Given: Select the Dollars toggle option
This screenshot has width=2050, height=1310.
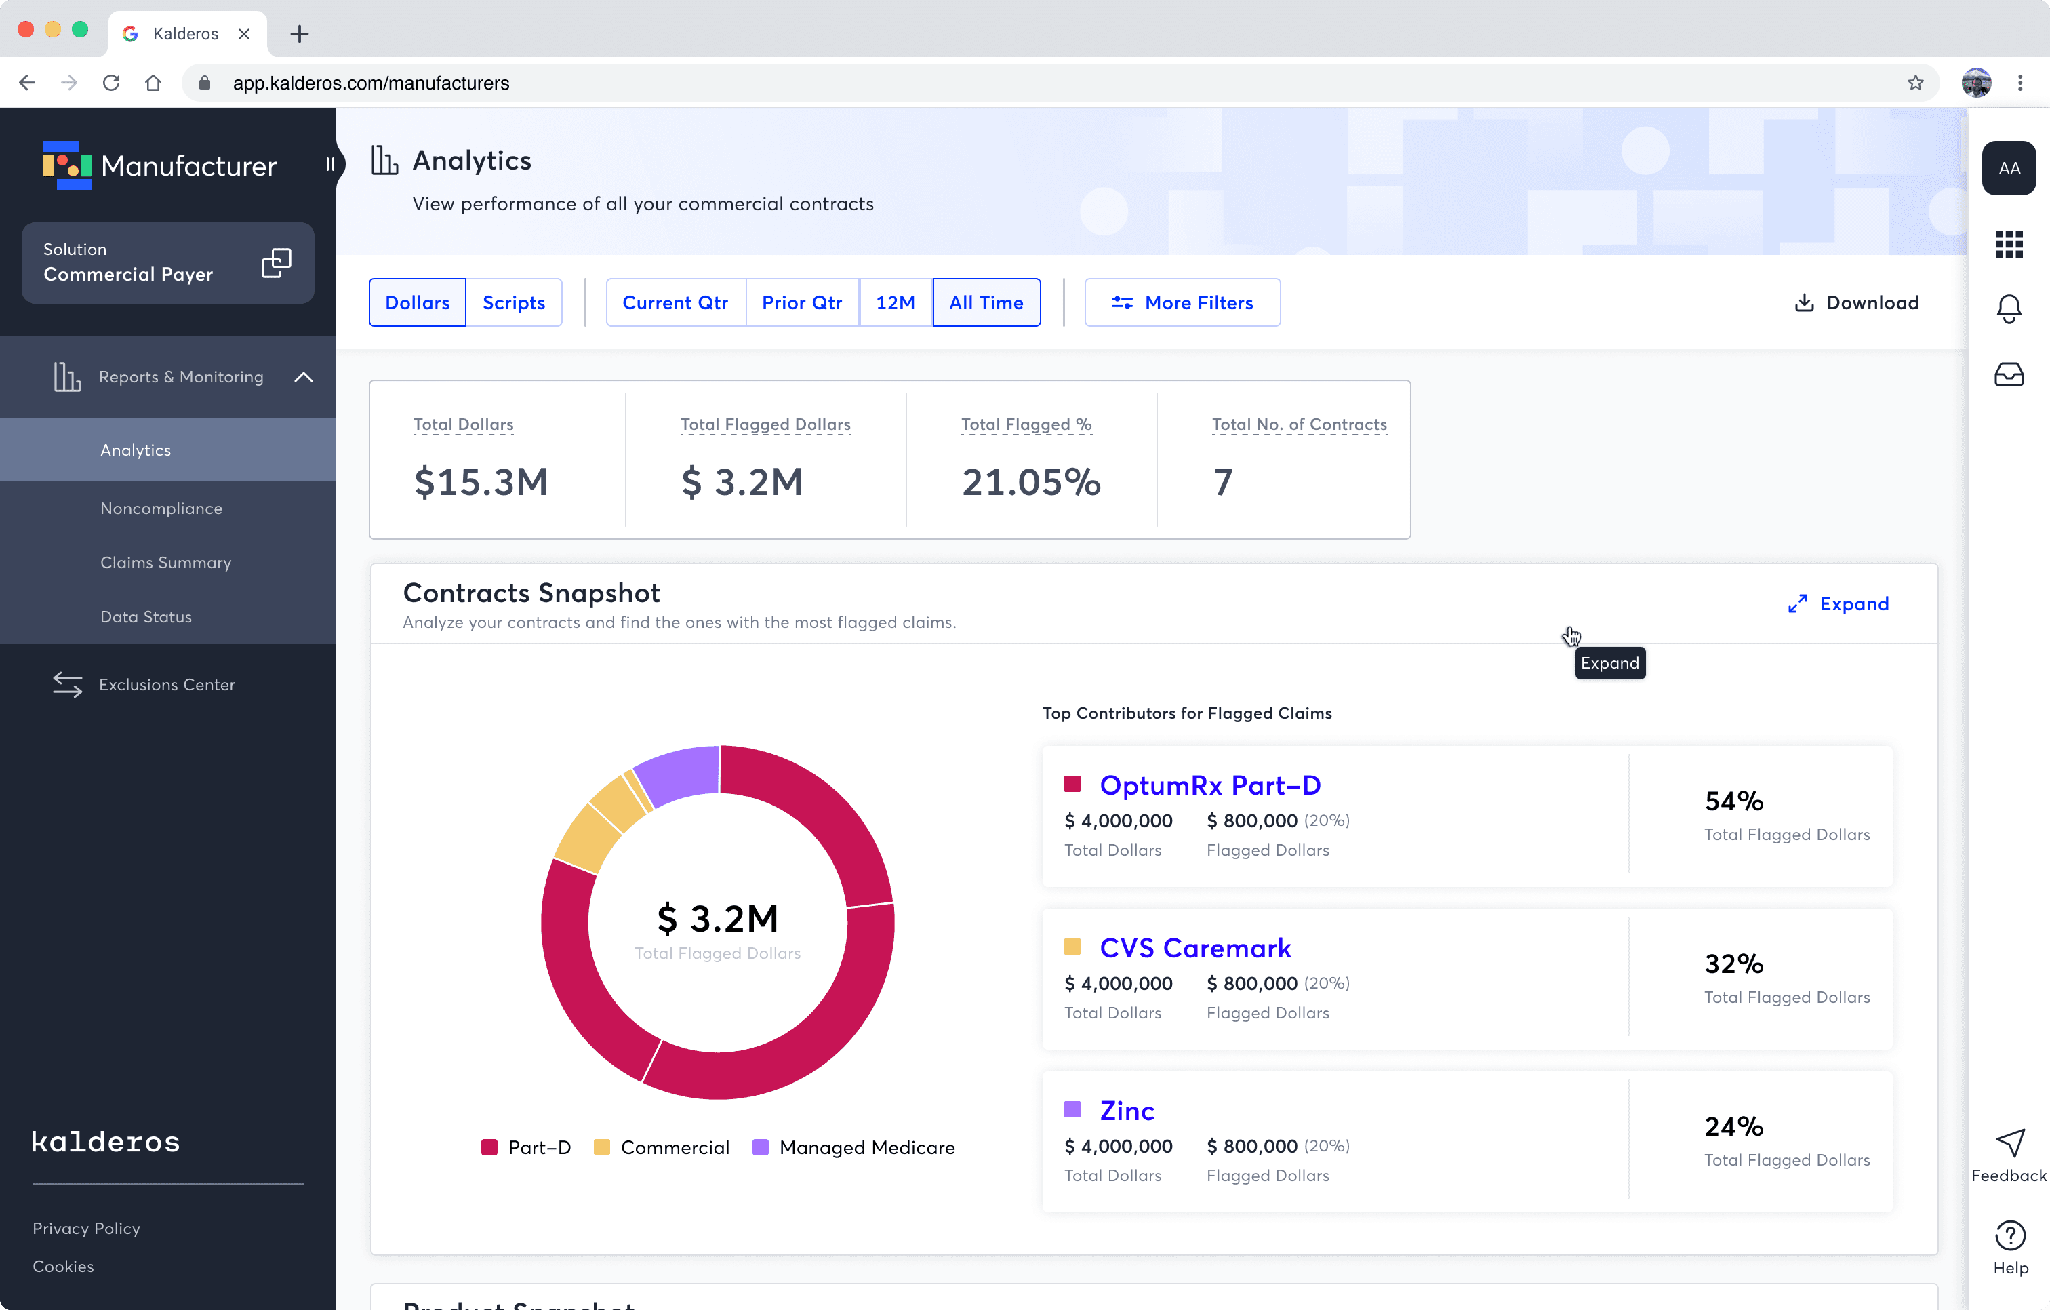Looking at the screenshot, I should (417, 302).
